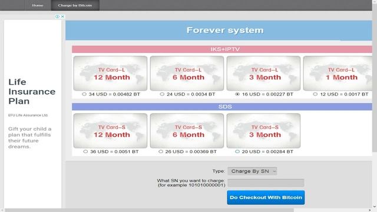Select the 34 USD = 0.00482 BT radio
Image resolution: width=377 pixels, height=212 pixels.
click(84, 94)
